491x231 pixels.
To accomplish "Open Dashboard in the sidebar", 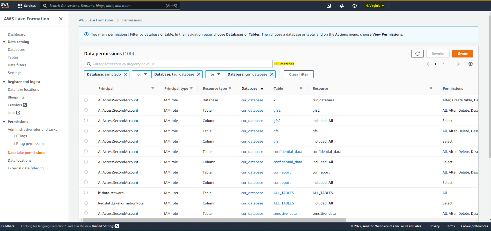I will (17, 34).
